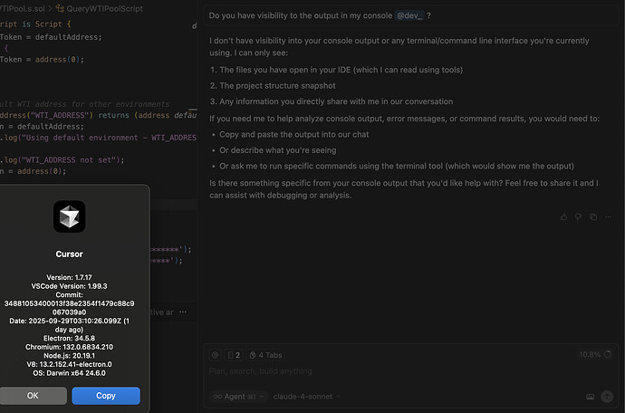Open the '2' attached files context pill
This screenshot has width=625, height=413.
234,355
